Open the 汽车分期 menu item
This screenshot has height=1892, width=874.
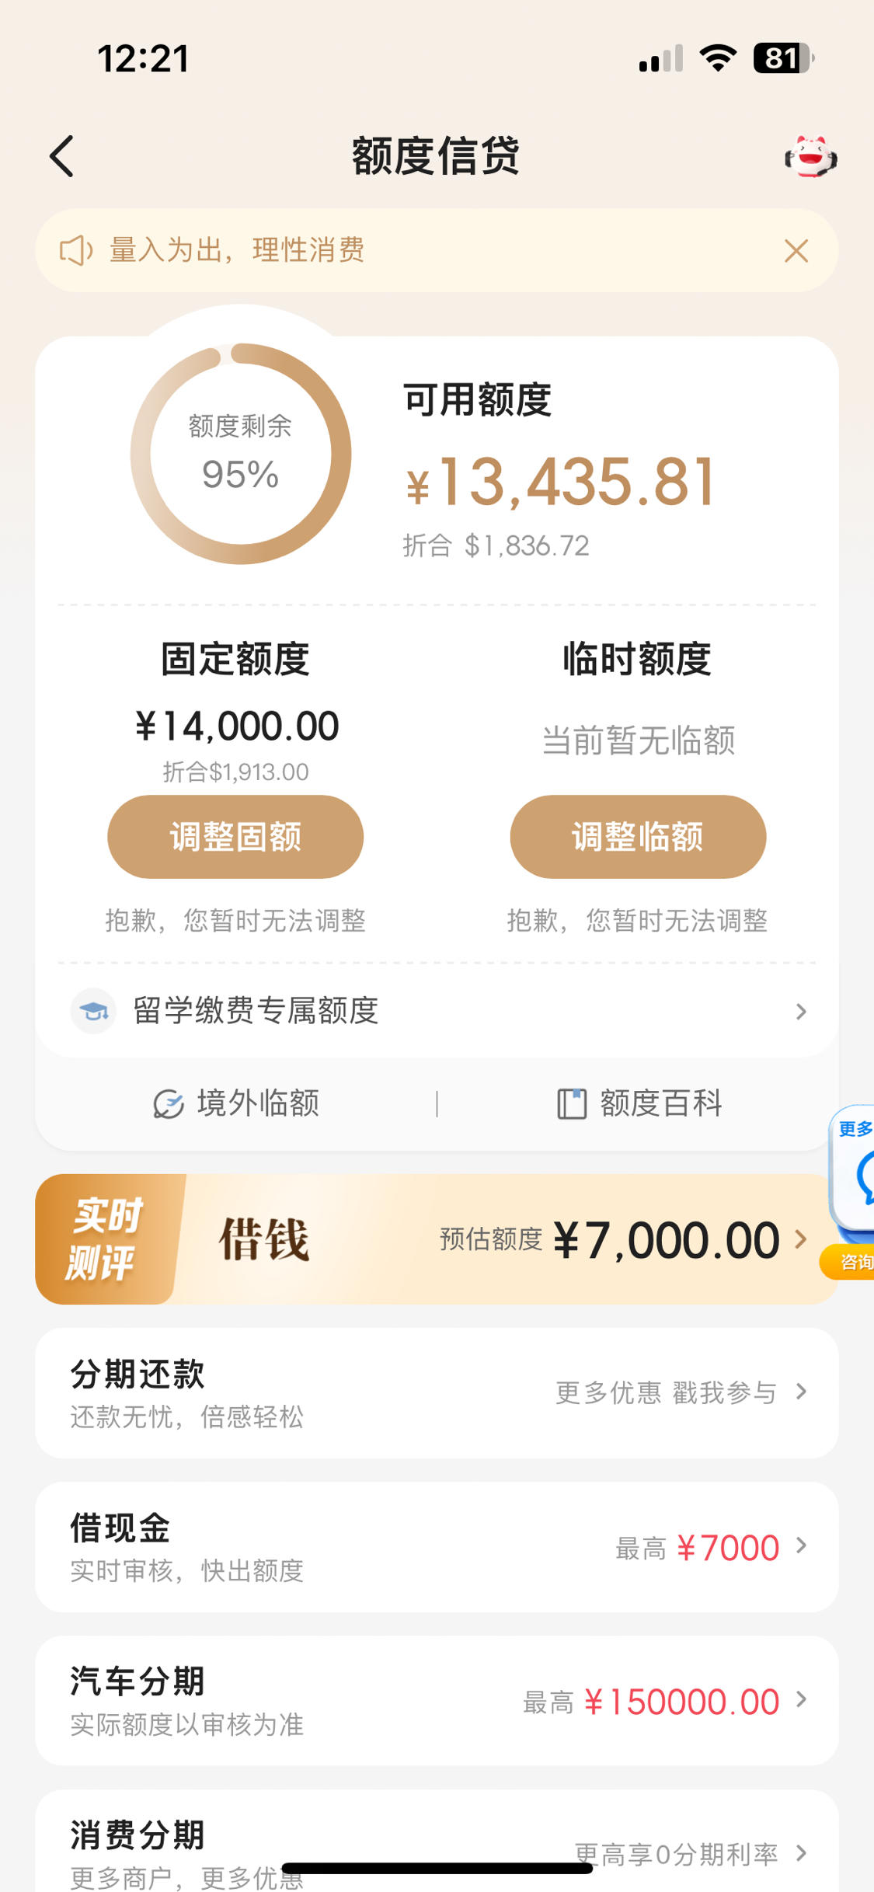coord(437,1701)
